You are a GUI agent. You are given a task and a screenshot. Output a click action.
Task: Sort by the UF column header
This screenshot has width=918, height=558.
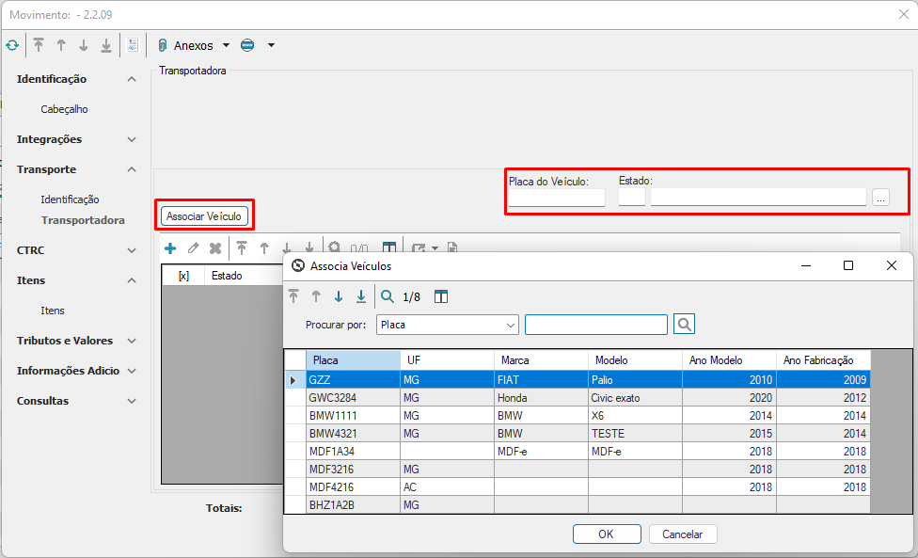[448, 360]
